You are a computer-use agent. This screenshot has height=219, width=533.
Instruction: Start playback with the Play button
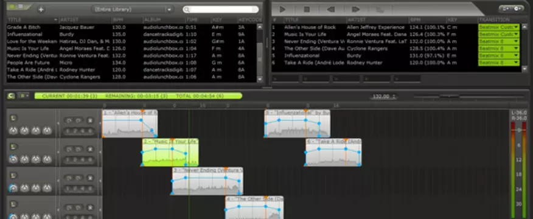[x=282, y=10]
